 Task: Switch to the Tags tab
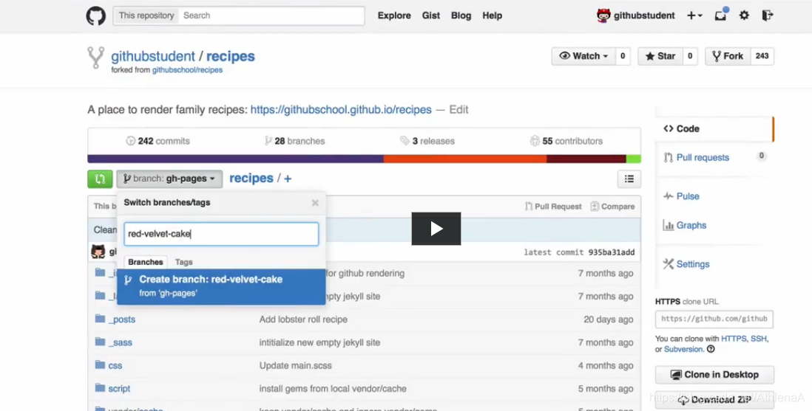[x=184, y=262]
